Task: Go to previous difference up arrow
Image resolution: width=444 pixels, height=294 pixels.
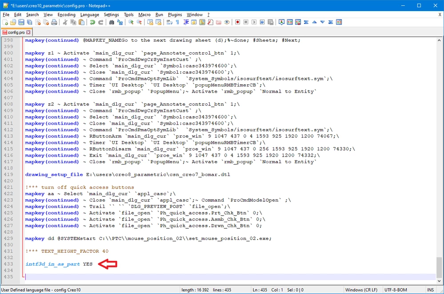Action: [x=314, y=22]
